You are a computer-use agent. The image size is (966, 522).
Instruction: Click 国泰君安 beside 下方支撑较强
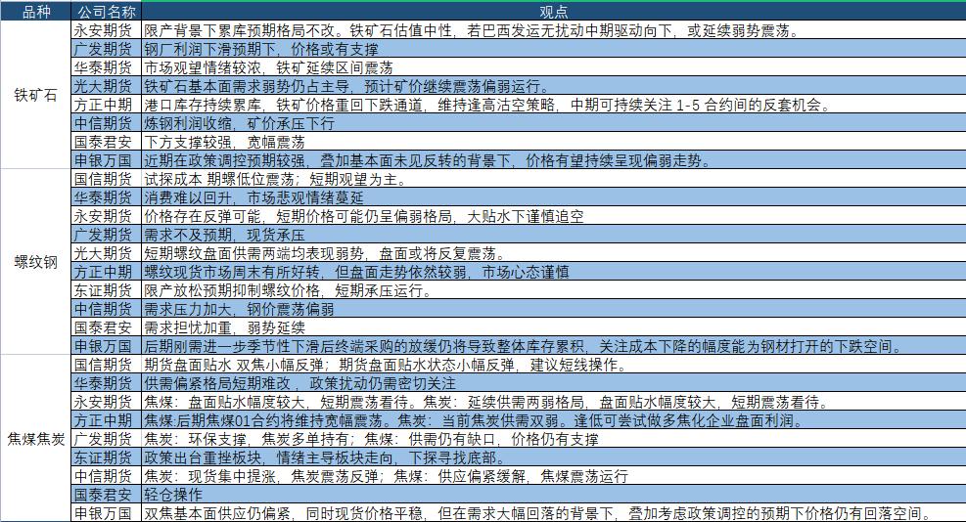(107, 142)
